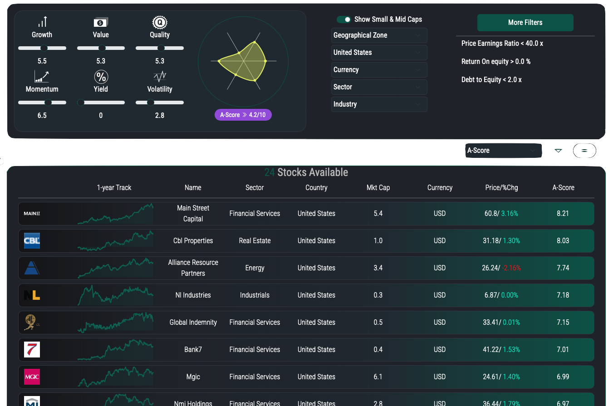Click the CBL Properties logo
This screenshot has height=406, width=613.
tap(32, 241)
